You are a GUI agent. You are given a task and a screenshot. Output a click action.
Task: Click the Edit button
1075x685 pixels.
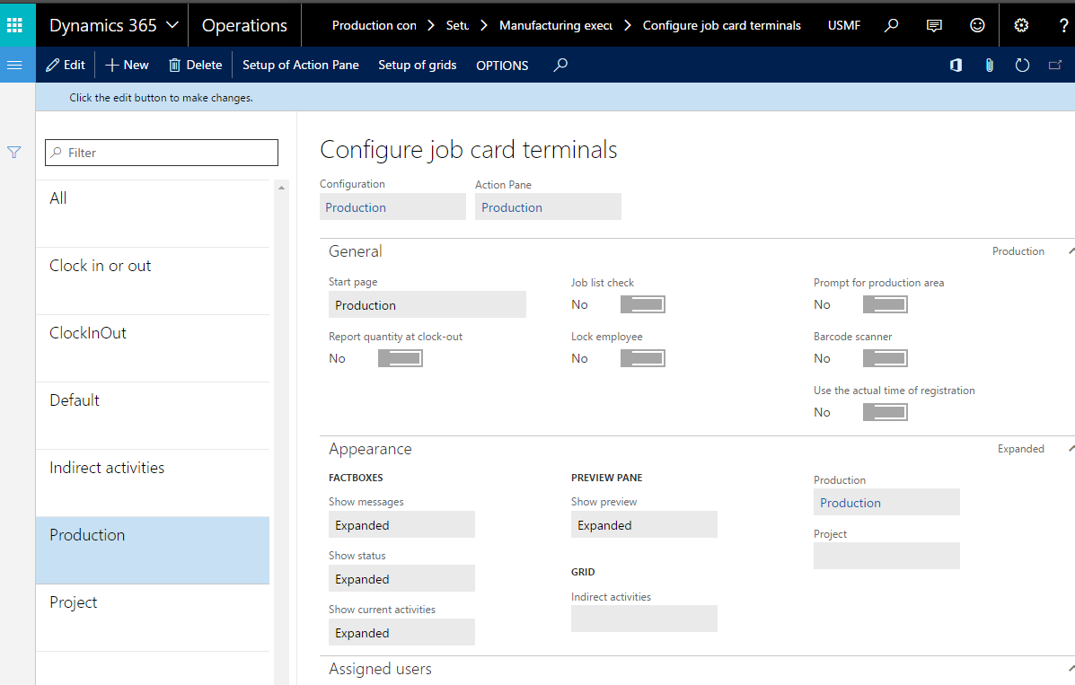65,65
